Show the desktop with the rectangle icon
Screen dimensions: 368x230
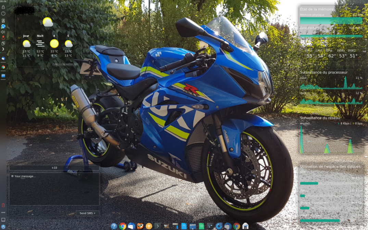click(x=3, y=220)
